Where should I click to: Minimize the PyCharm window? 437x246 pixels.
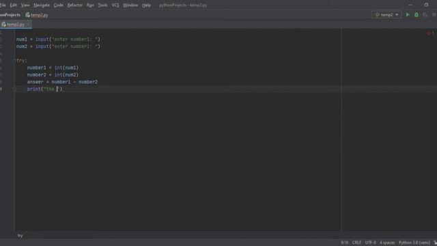[x=410, y=5]
